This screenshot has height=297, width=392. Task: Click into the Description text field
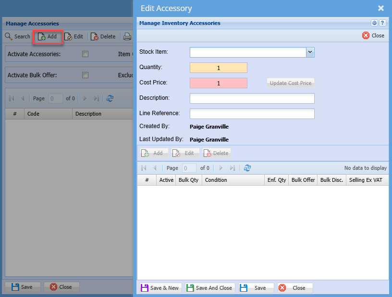point(252,98)
